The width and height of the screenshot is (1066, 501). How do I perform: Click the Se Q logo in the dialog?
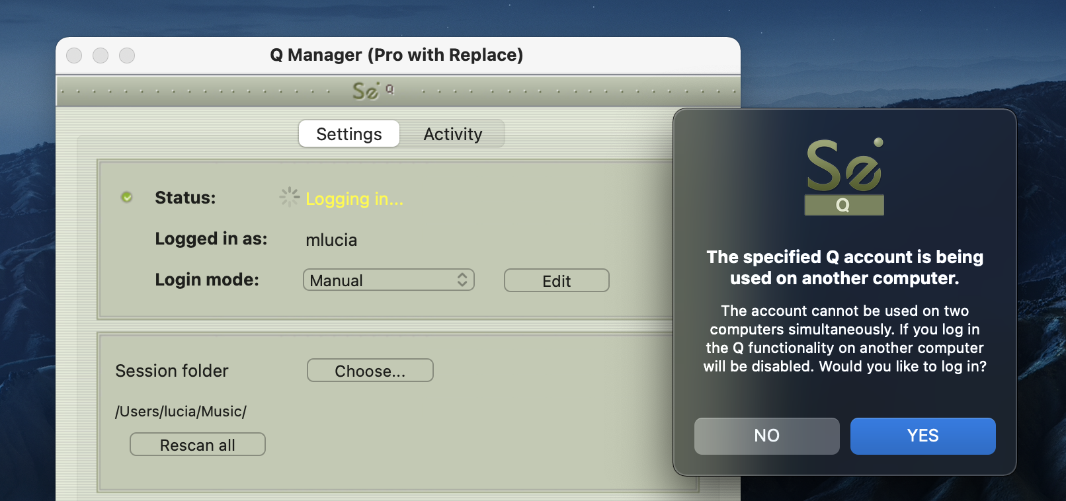[x=844, y=176]
